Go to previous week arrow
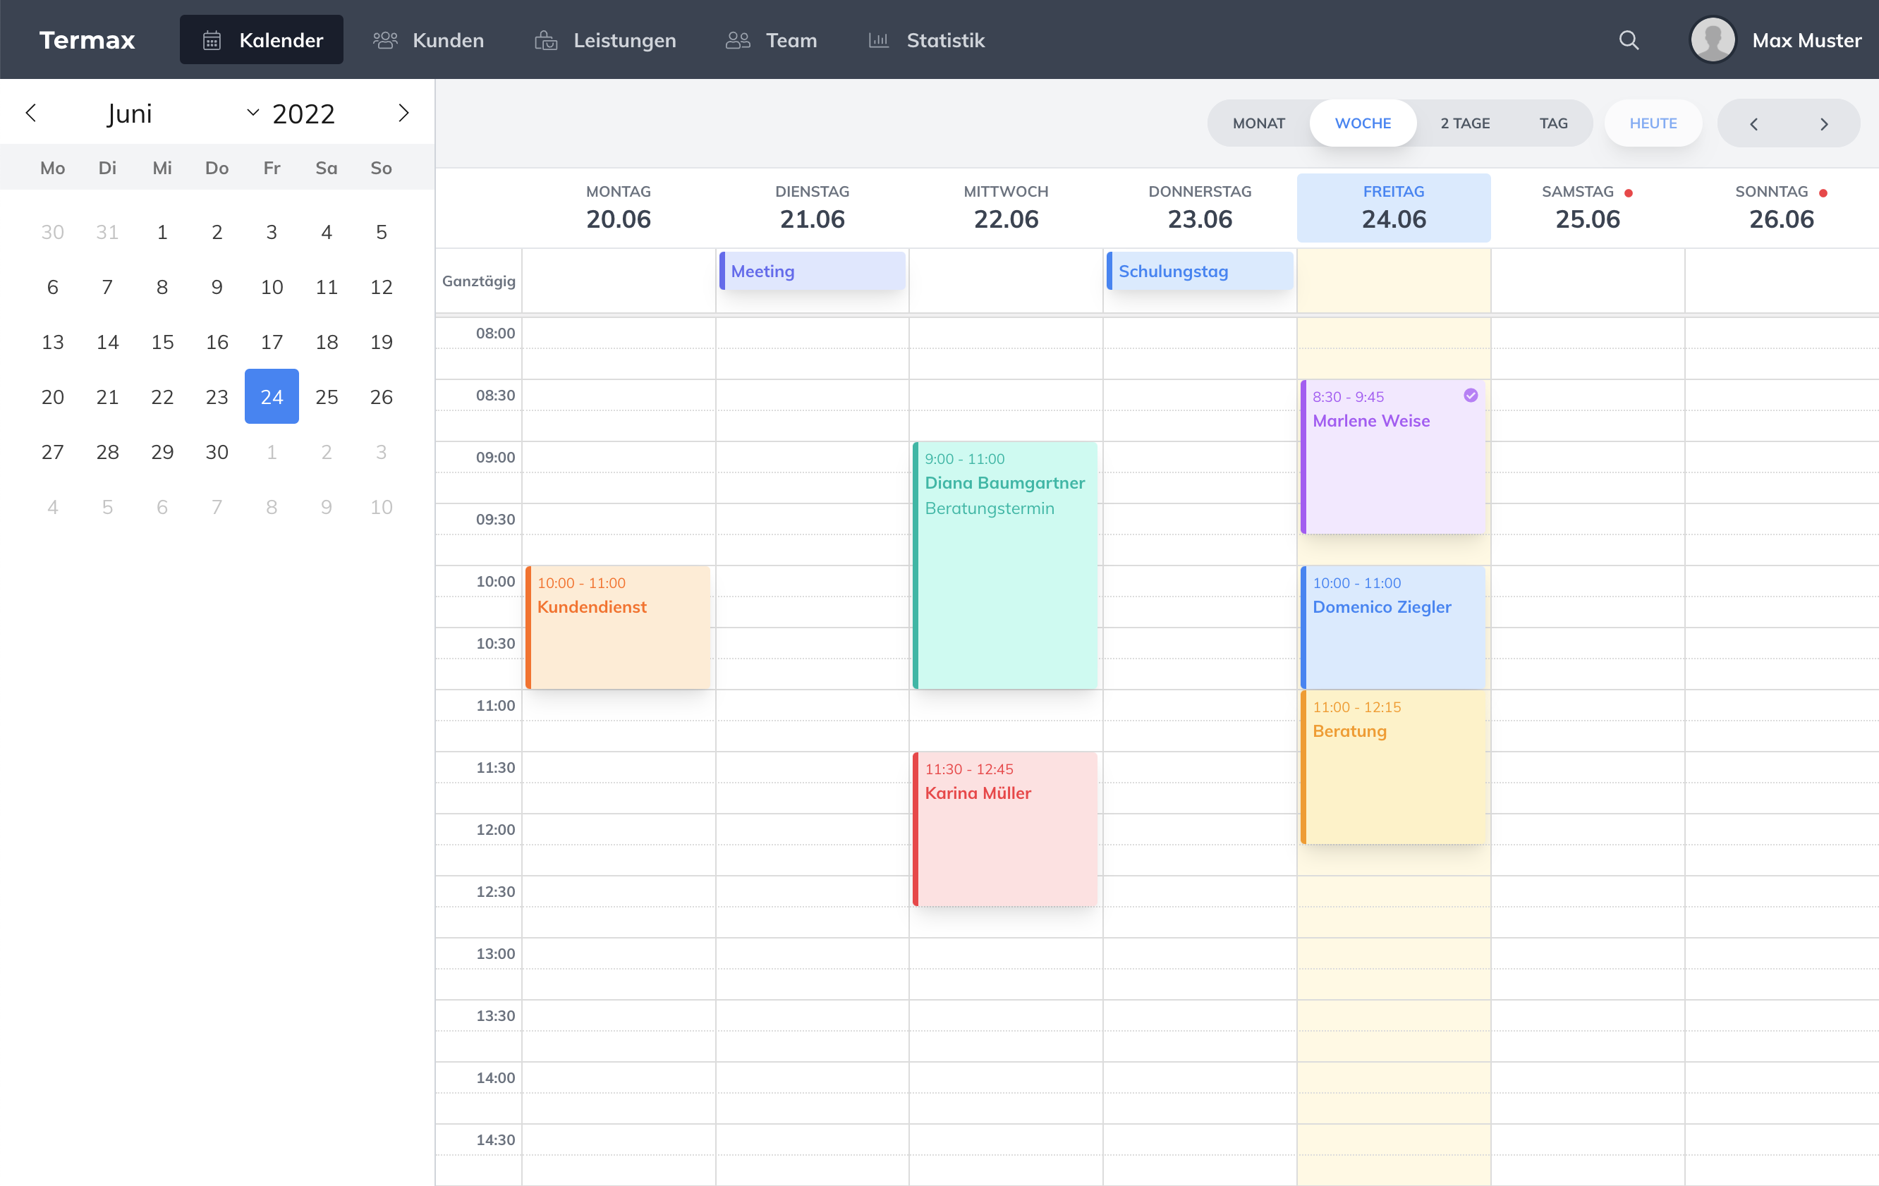Image resolution: width=1879 pixels, height=1186 pixels. [x=1753, y=123]
